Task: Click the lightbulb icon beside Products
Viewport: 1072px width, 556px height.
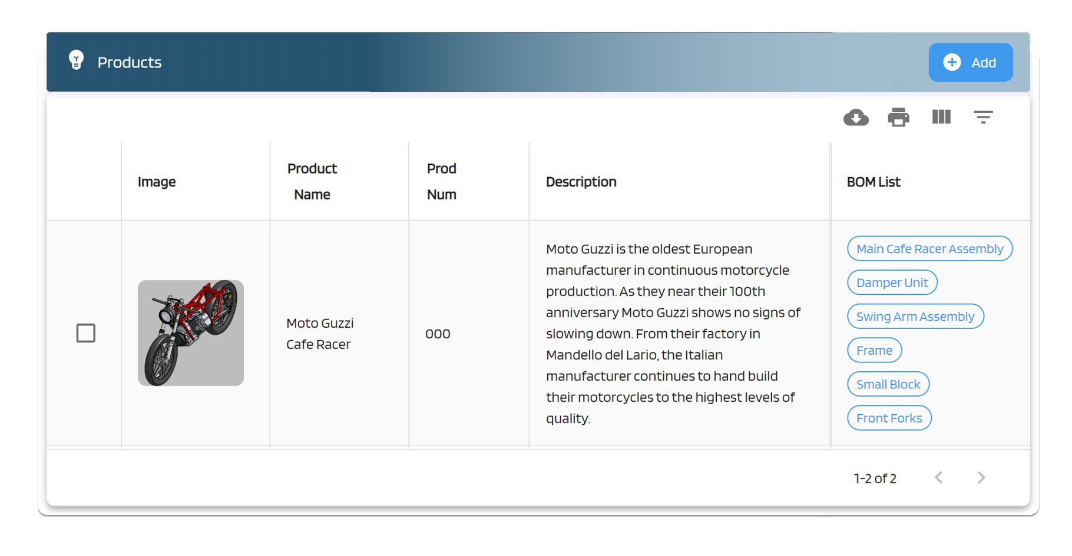Action: pyautogui.click(x=76, y=61)
